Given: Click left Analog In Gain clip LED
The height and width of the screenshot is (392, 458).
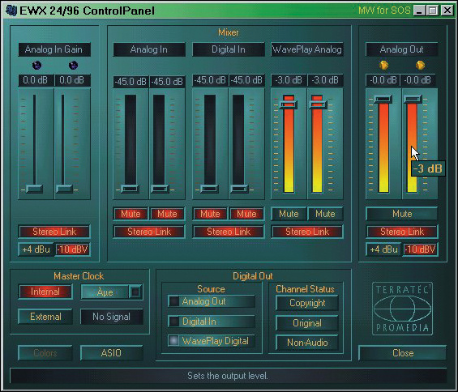Looking at the screenshot, I should tap(36, 65).
